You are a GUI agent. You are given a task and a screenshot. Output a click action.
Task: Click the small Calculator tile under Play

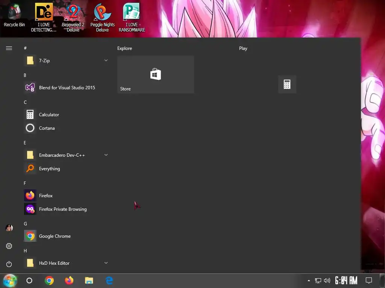point(287,84)
